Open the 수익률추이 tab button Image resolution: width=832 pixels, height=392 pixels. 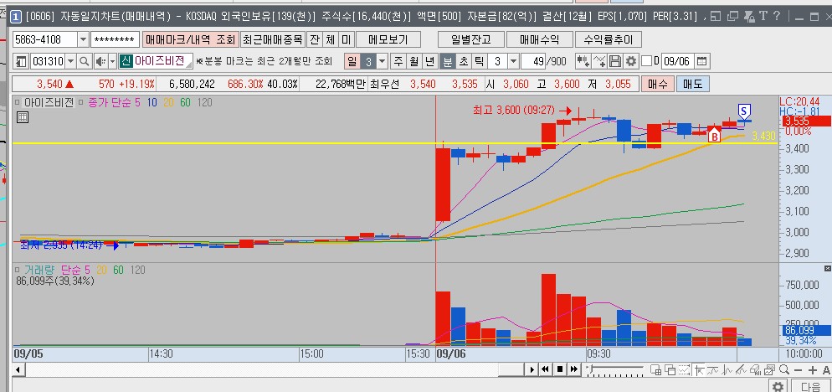pyautogui.click(x=608, y=40)
